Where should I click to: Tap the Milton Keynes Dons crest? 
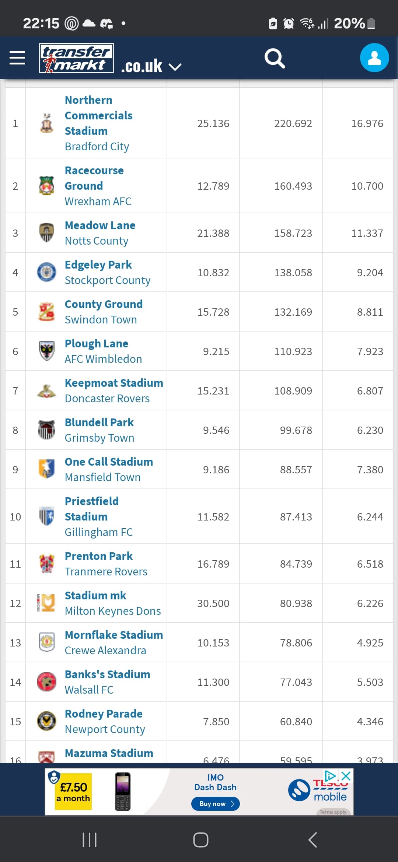(x=46, y=603)
